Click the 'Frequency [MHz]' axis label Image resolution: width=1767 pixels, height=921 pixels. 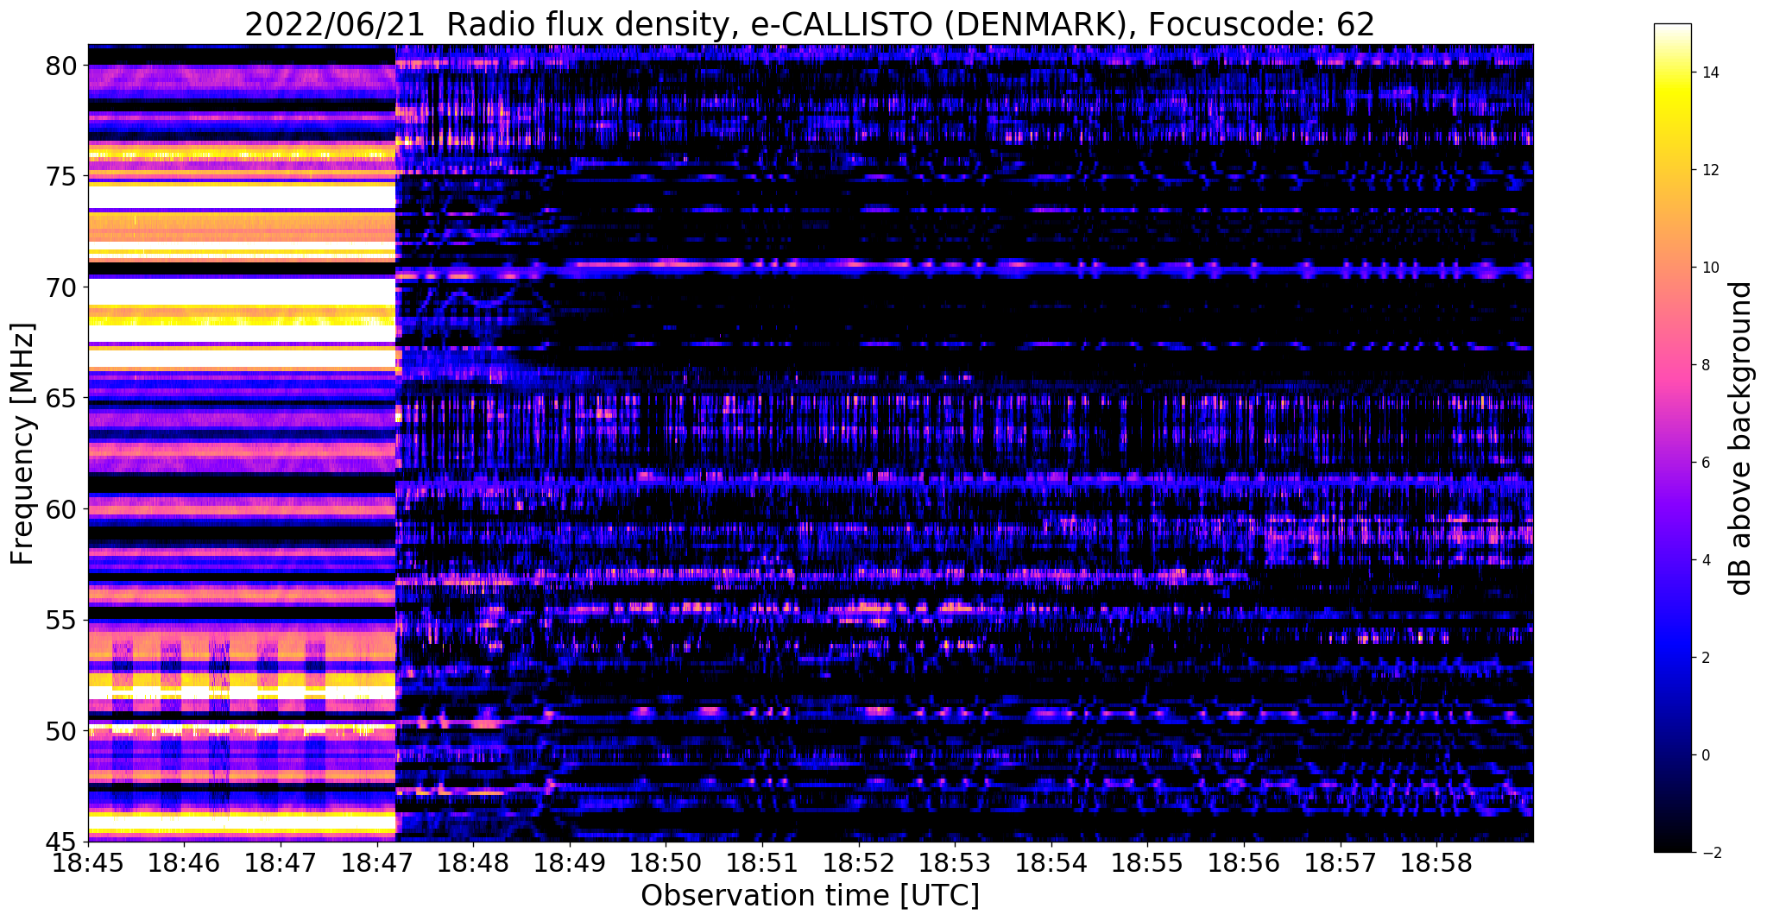(22, 444)
